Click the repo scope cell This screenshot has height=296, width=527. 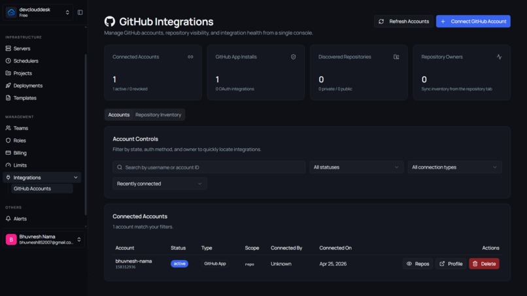click(x=249, y=264)
